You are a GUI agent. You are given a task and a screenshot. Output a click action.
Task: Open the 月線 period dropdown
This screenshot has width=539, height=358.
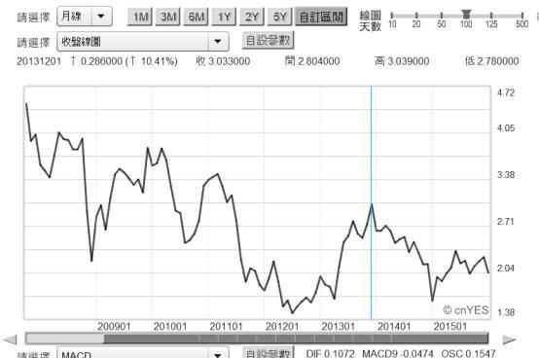[x=85, y=17]
